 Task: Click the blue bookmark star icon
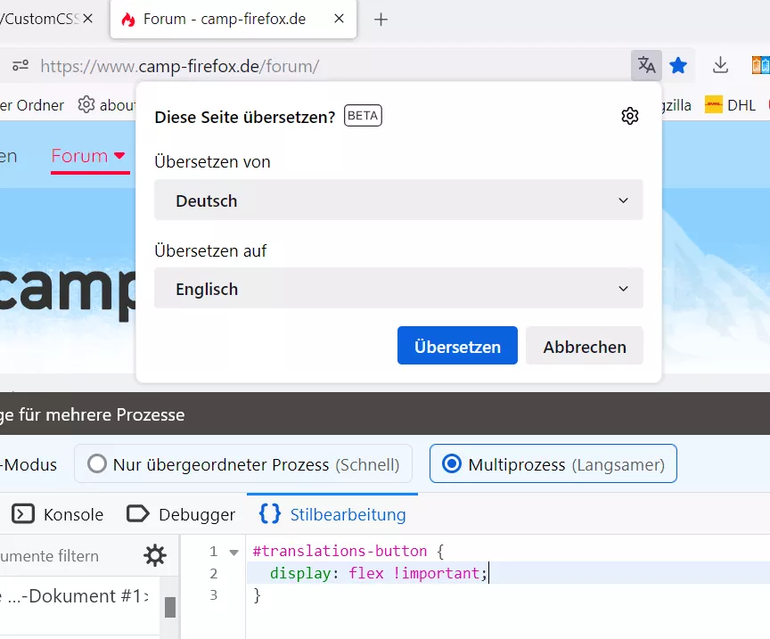click(x=678, y=65)
